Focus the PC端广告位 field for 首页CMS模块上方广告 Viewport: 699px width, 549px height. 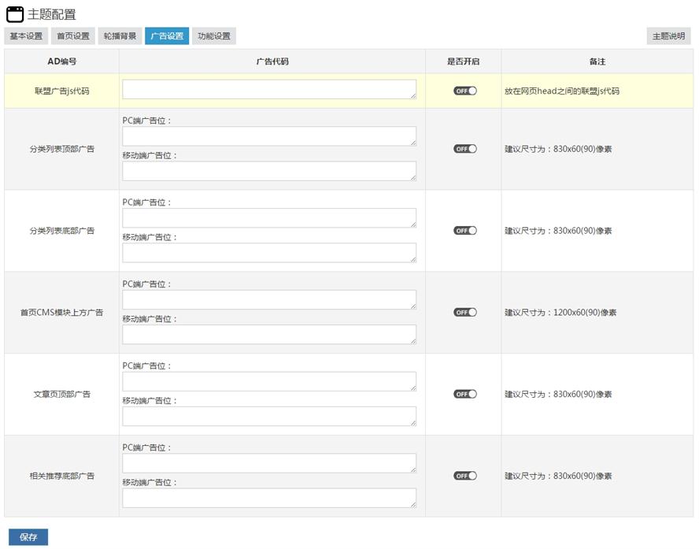click(269, 299)
